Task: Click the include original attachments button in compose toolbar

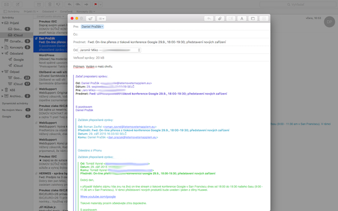Action: point(230,18)
